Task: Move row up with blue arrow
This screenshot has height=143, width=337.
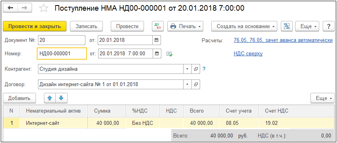Action: point(50,98)
